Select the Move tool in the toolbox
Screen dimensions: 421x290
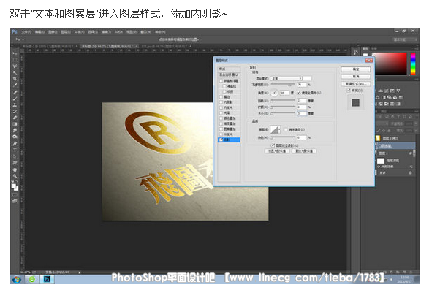[15, 53]
